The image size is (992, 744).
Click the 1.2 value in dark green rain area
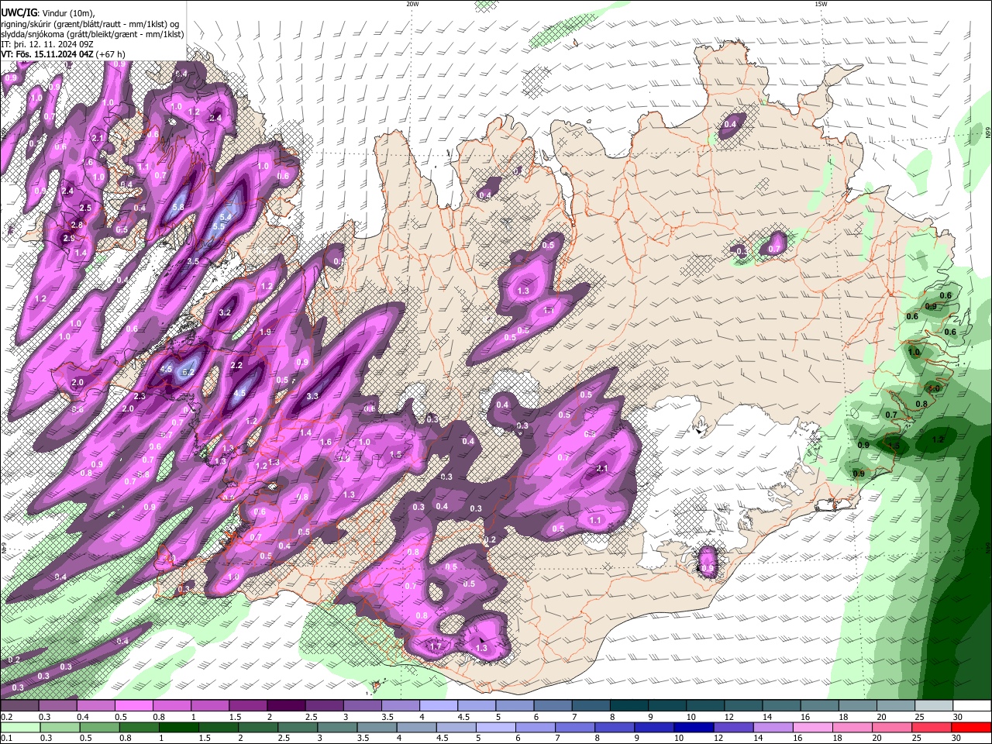[x=939, y=439]
